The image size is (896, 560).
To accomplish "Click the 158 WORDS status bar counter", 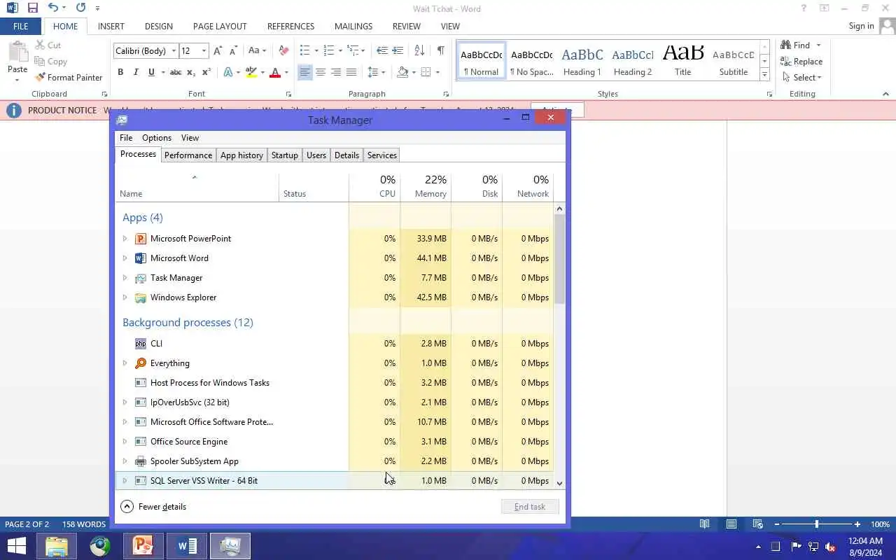I will pos(84,524).
